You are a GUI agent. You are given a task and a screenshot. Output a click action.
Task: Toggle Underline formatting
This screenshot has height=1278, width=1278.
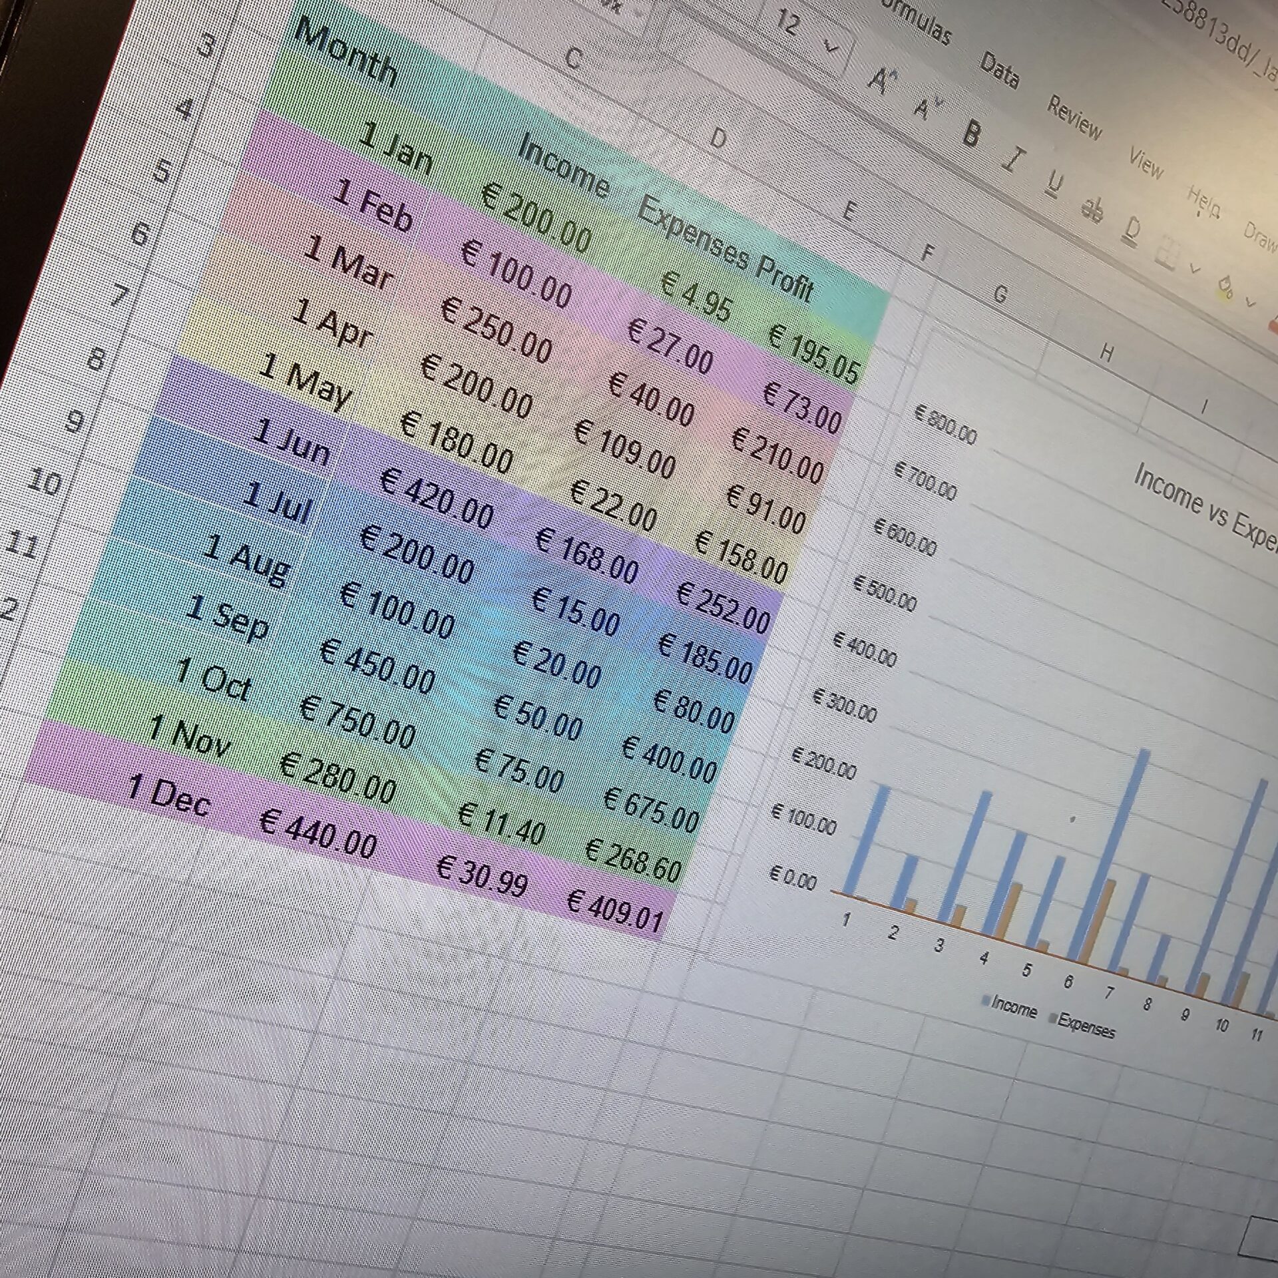coord(1054,183)
